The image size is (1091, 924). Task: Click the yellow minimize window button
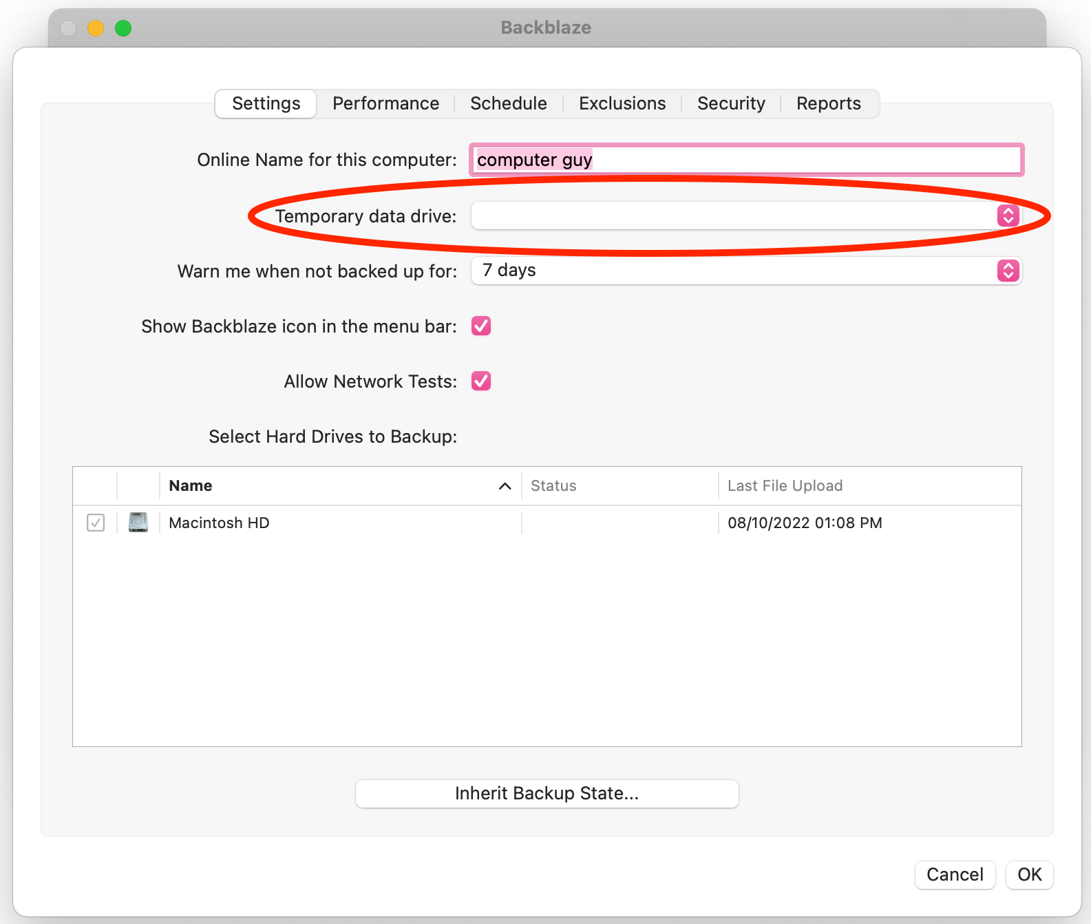(96, 28)
